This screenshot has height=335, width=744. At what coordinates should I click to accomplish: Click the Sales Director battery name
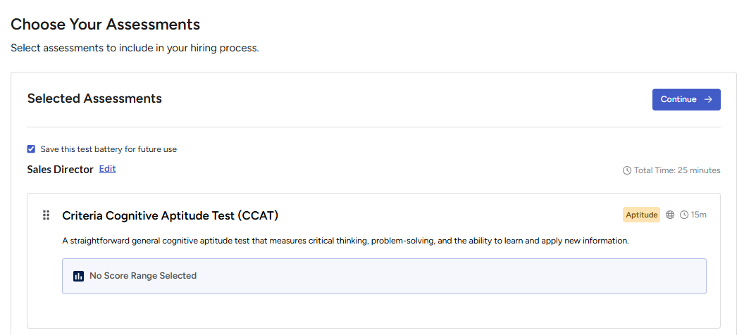pos(61,170)
